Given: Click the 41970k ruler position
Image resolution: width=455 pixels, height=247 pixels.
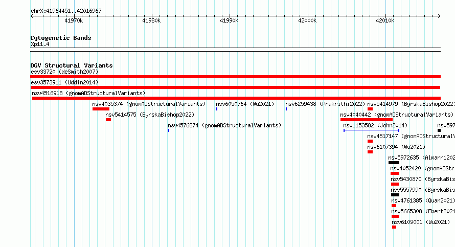Looking at the screenshot, I should click(74, 20).
